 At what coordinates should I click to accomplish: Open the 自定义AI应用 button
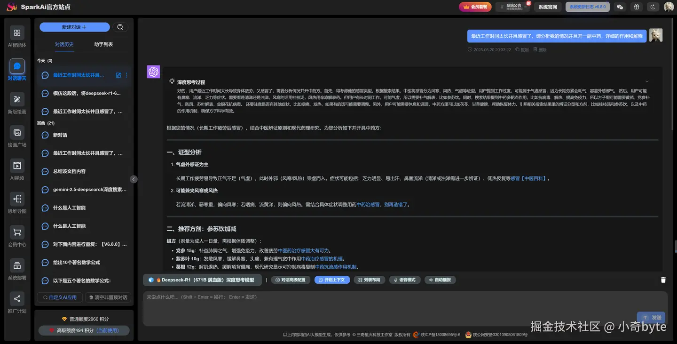[60, 297]
